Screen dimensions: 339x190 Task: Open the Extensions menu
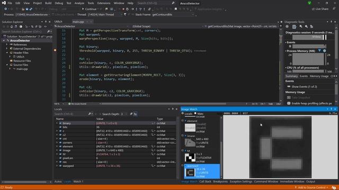pos(104,3)
